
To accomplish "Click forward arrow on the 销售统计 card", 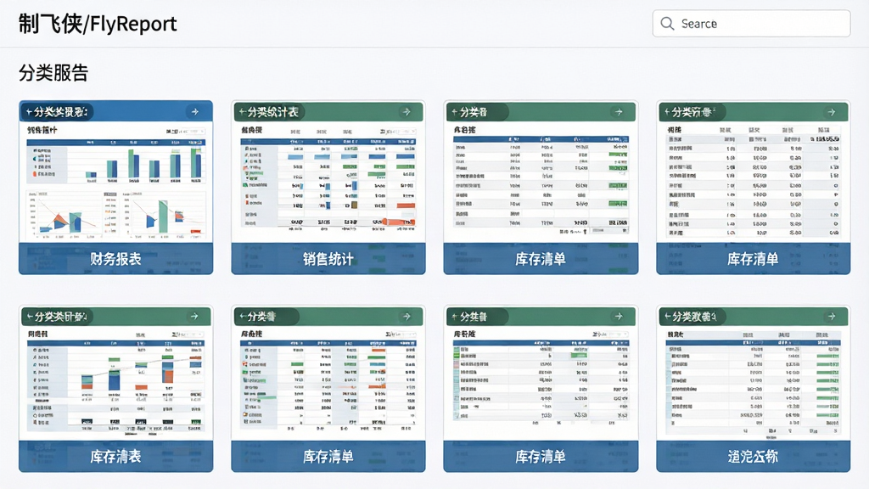I will tap(406, 112).
